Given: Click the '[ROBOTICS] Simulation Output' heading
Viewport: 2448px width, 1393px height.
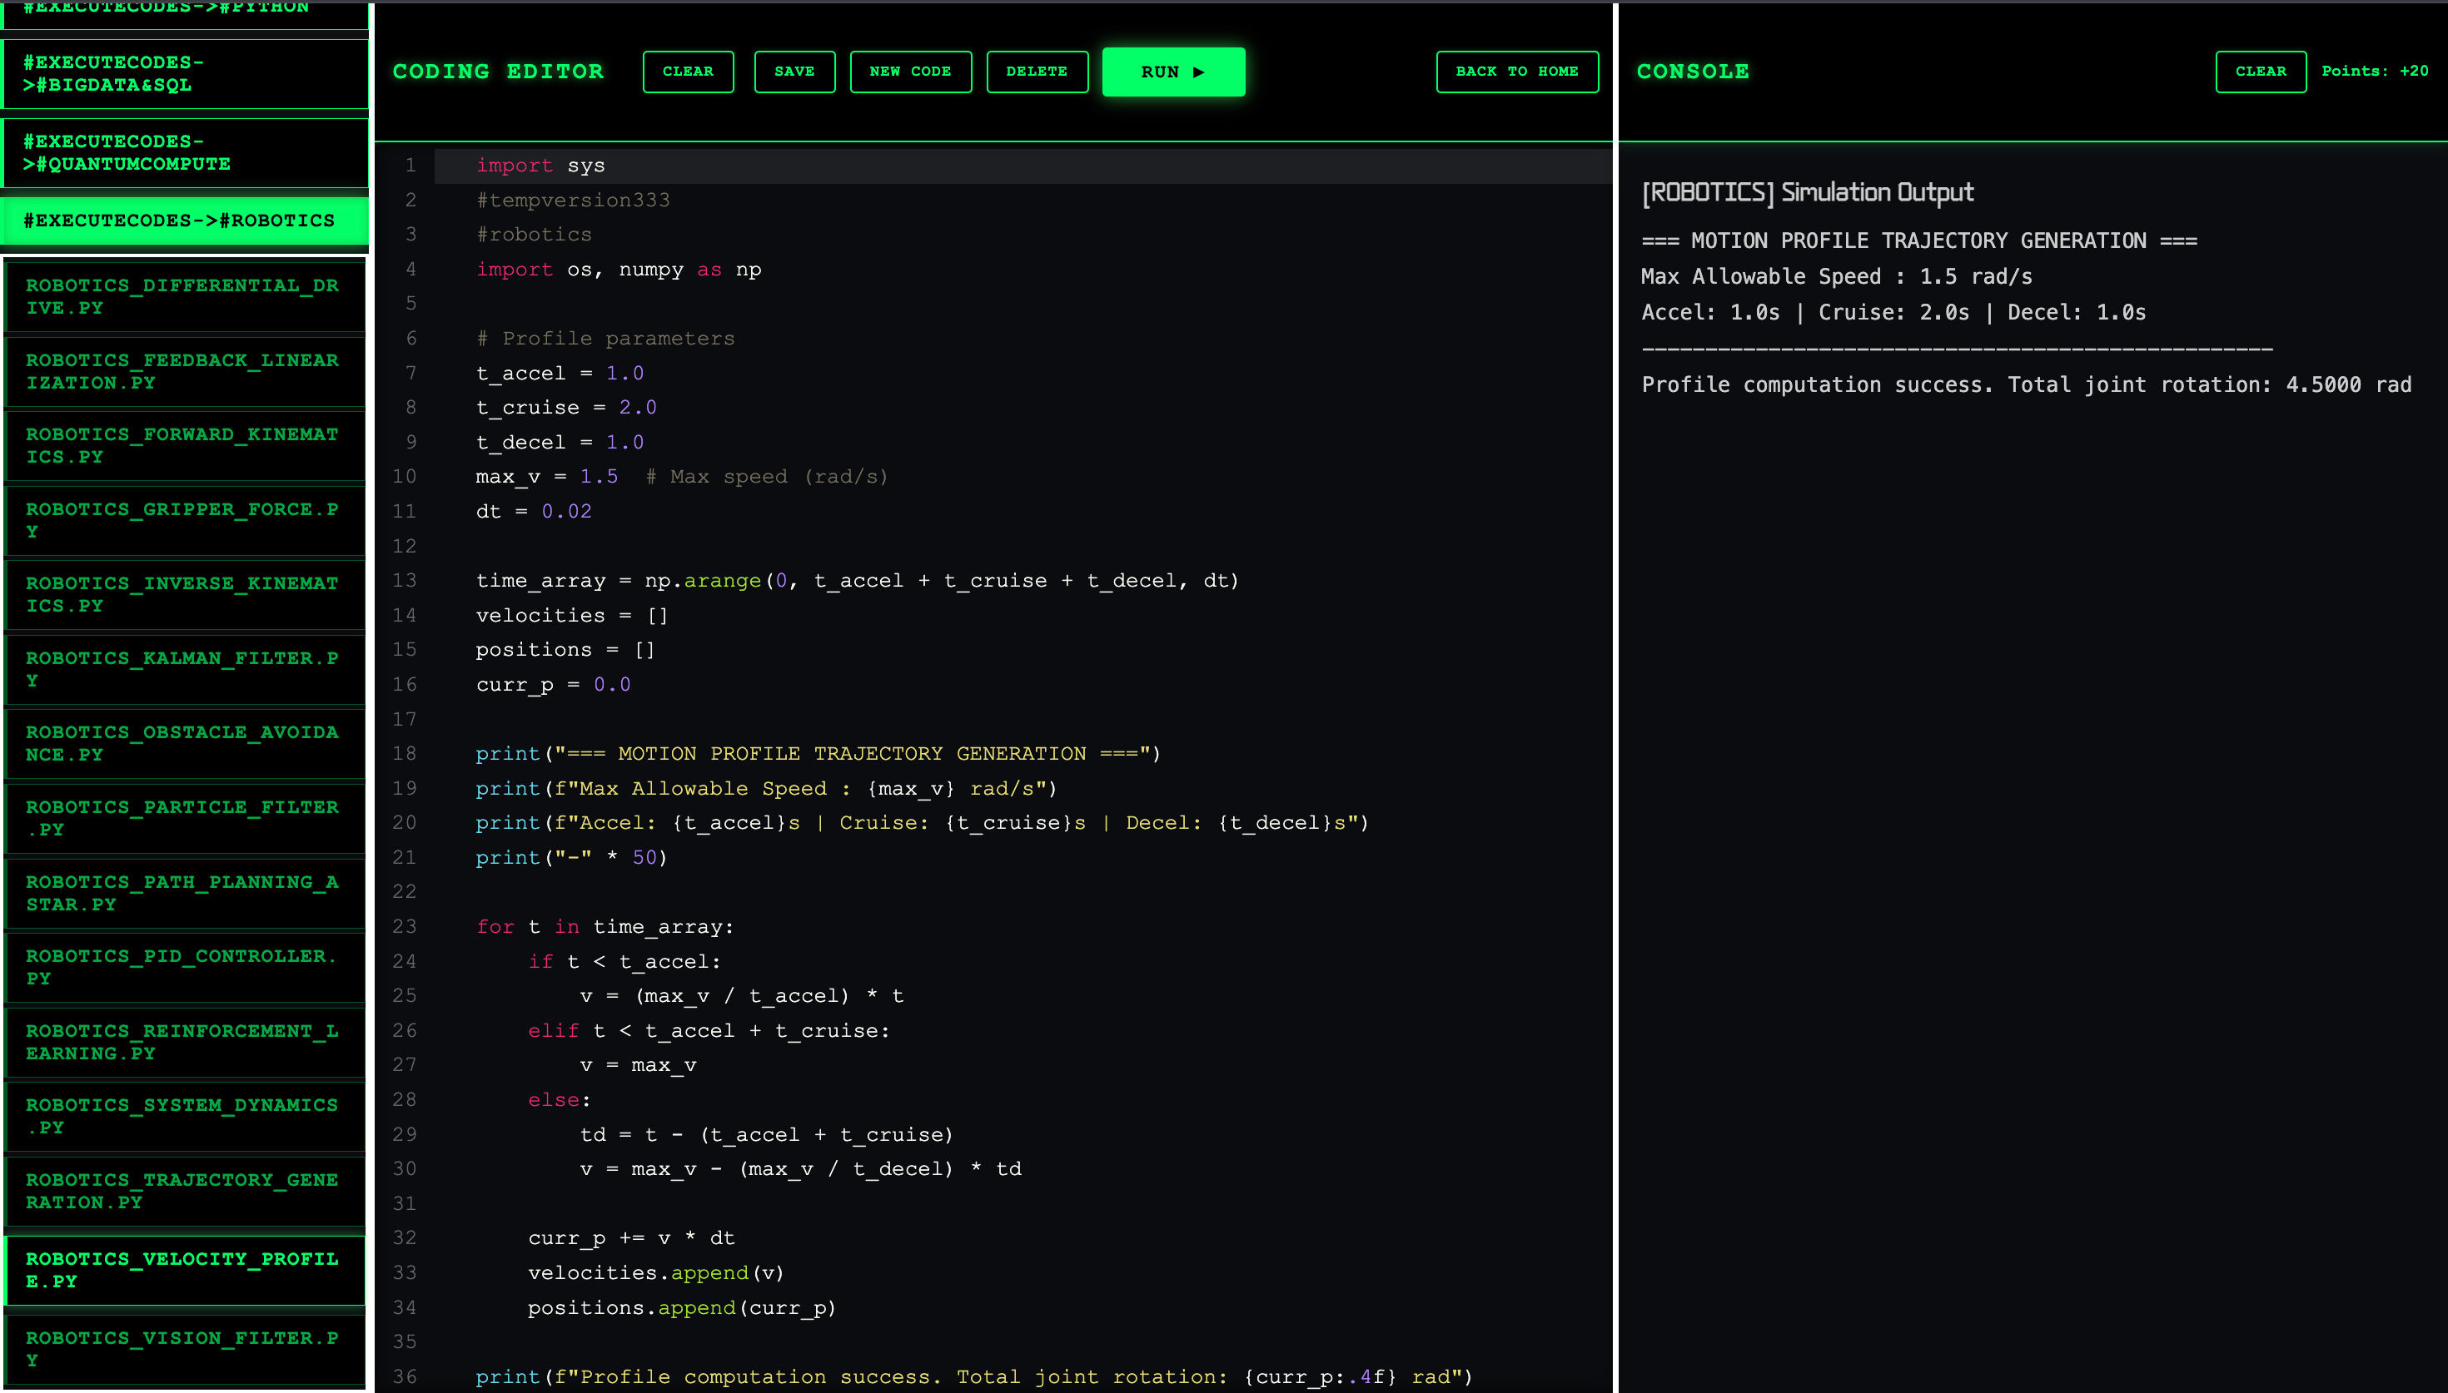Looking at the screenshot, I should pos(1808,192).
